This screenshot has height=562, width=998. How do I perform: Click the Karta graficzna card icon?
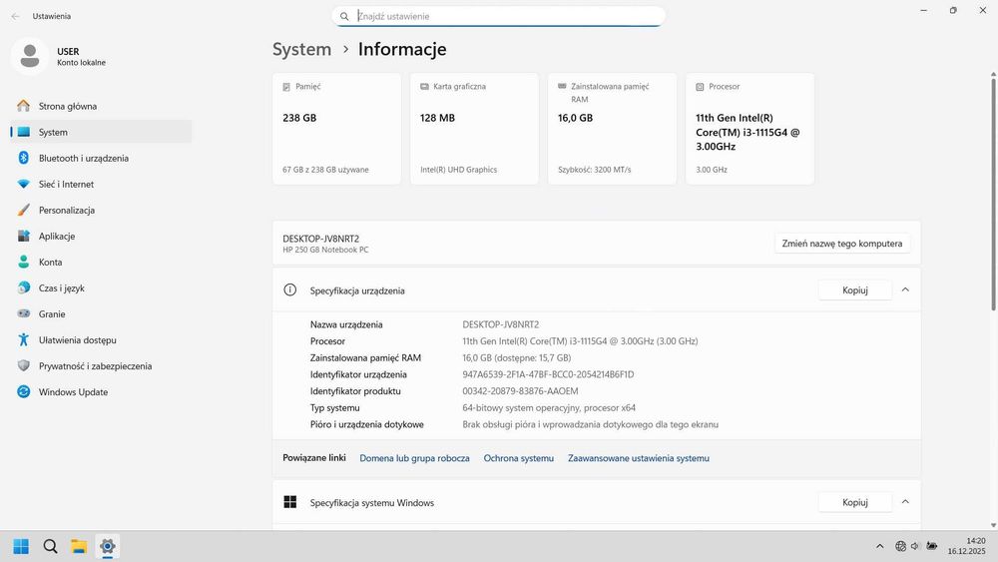(x=424, y=87)
